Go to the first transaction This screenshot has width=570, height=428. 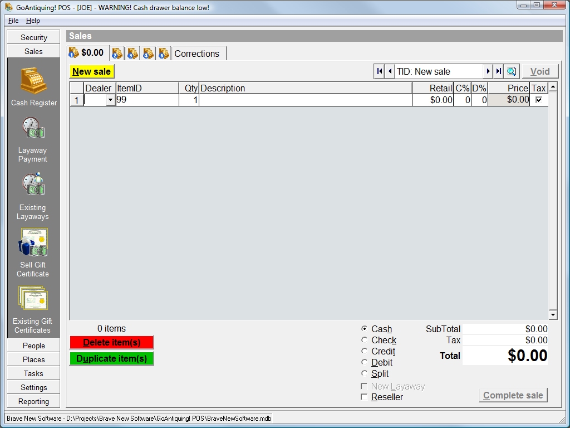click(379, 71)
